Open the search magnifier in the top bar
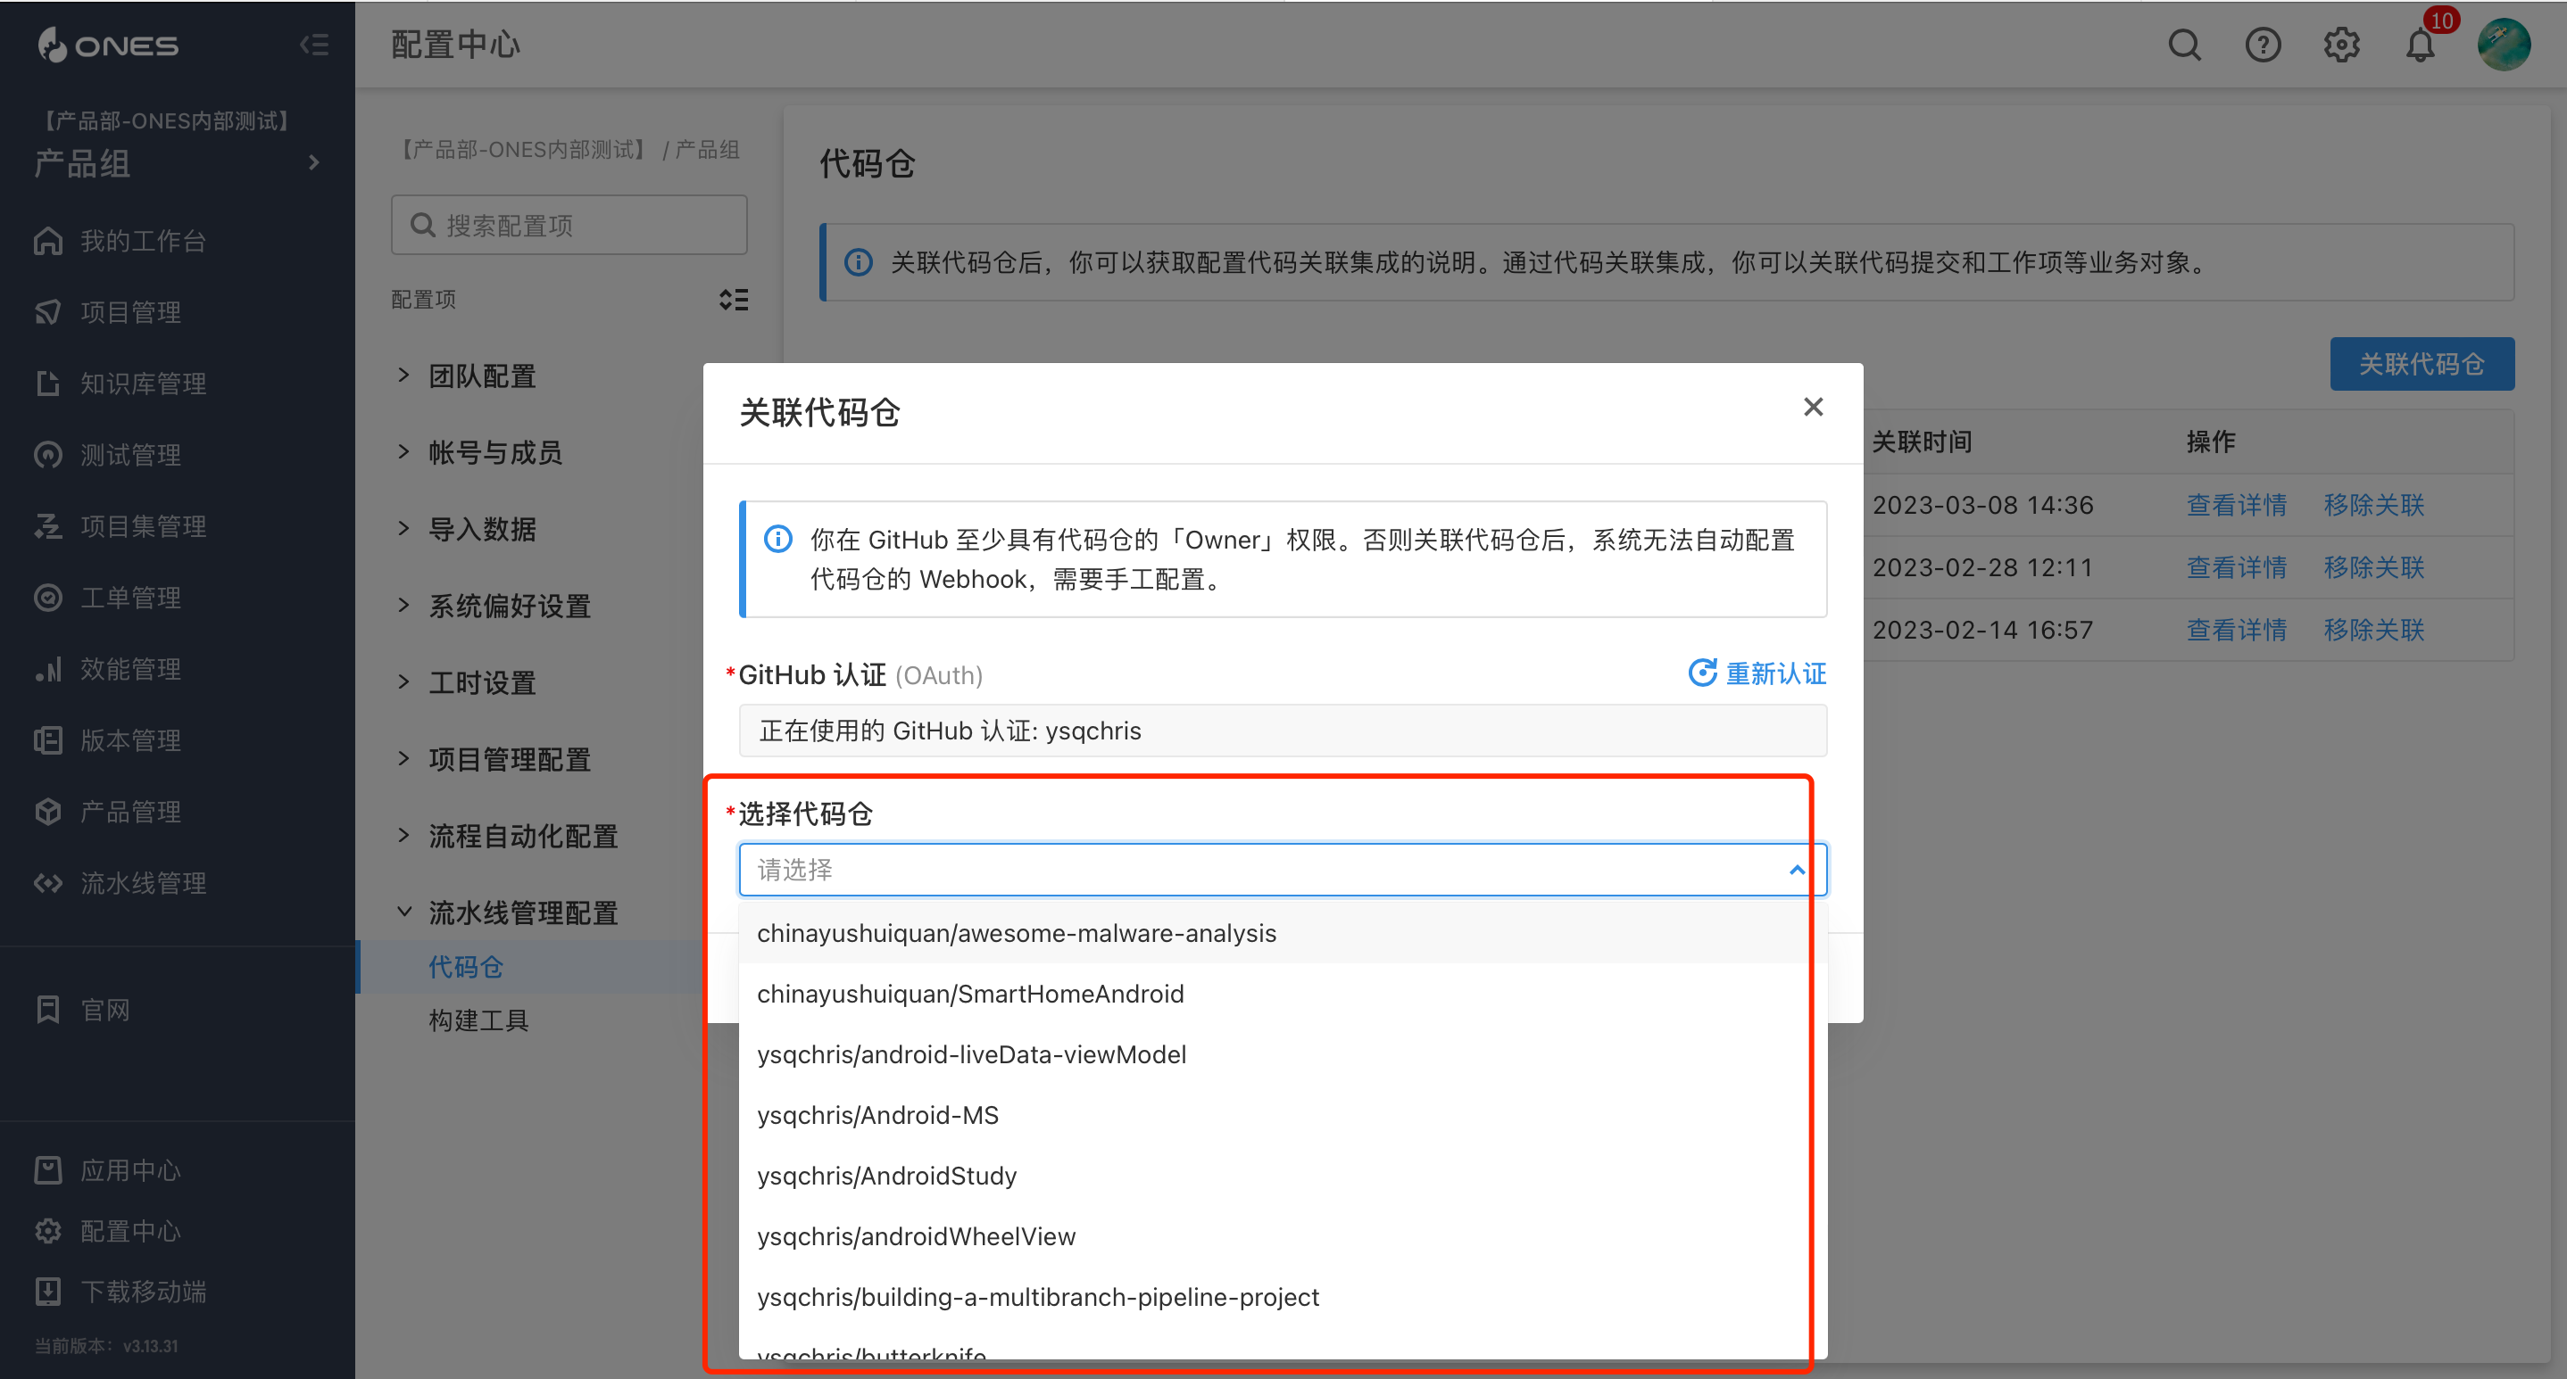This screenshot has width=2567, height=1379. 2184,45
